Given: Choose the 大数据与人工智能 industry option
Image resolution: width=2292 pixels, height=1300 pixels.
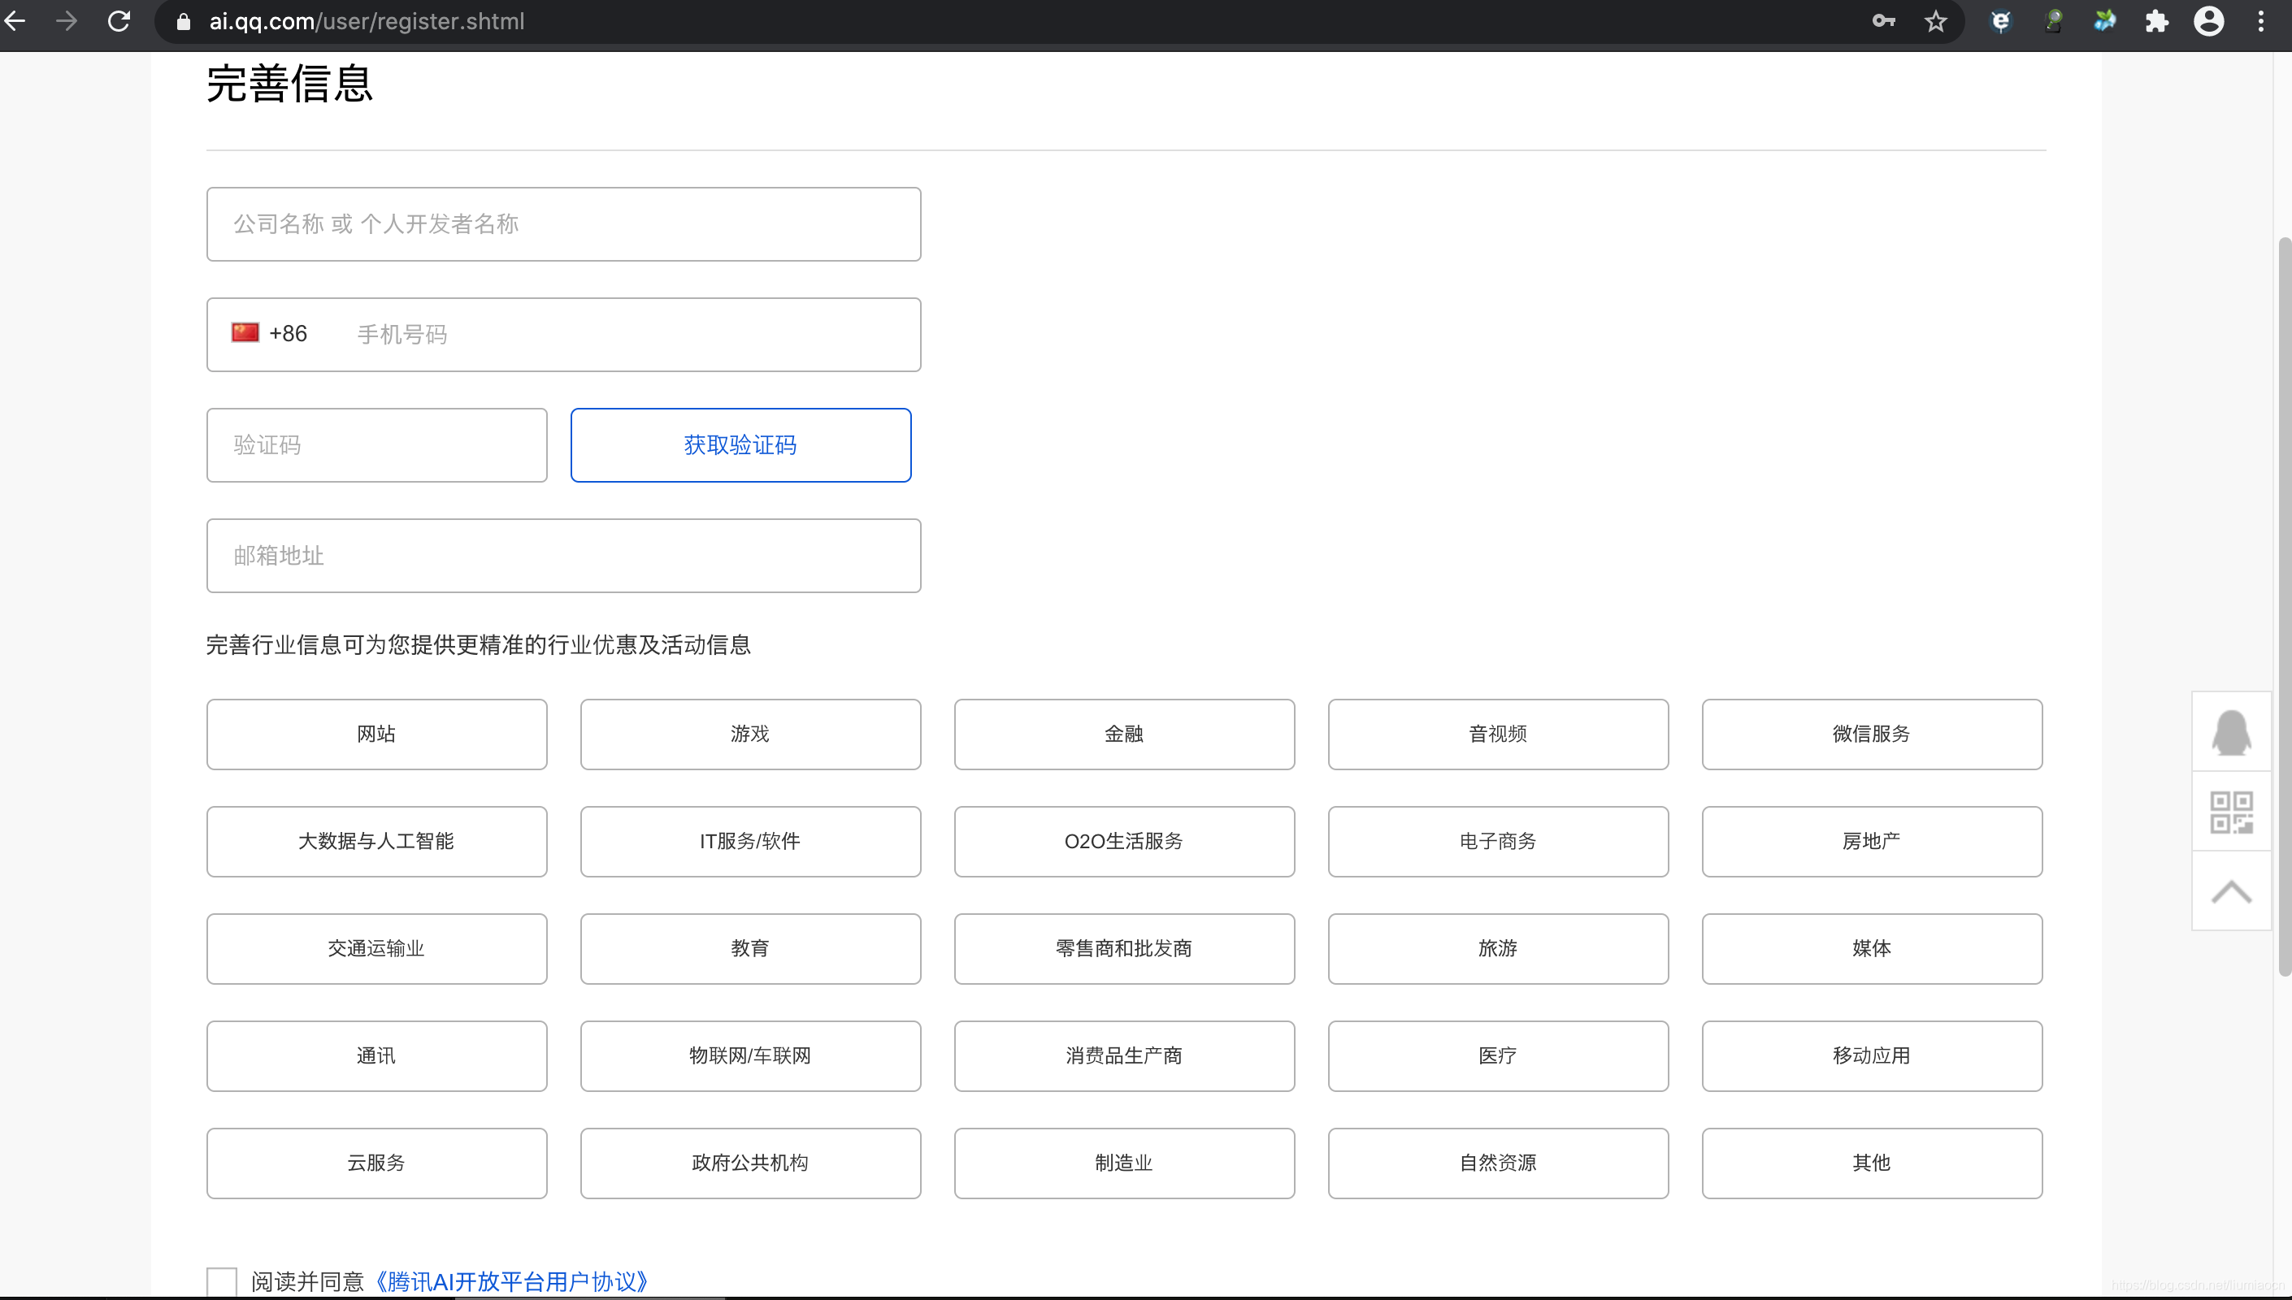Looking at the screenshot, I should point(375,841).
